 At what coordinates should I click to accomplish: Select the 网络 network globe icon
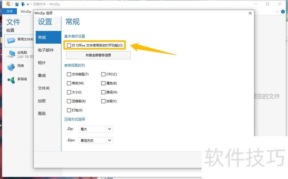[11, 67]
